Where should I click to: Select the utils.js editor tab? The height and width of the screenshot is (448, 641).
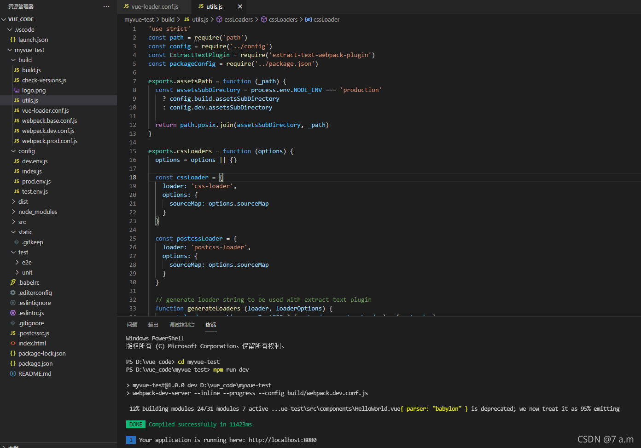pos(215,6)
